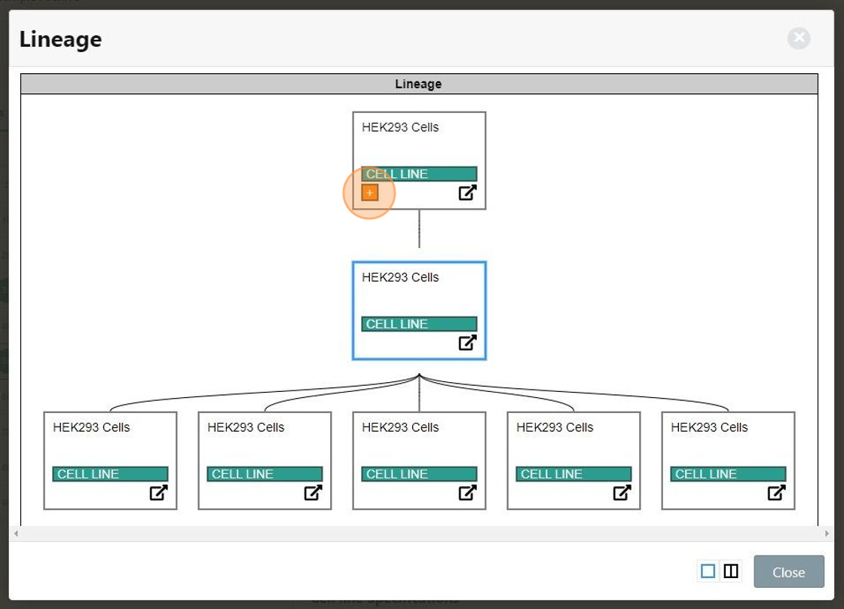The image size is (844, 609).
Task: Open the external link icon on the leftmost child node
Action: tap(158, 493)
